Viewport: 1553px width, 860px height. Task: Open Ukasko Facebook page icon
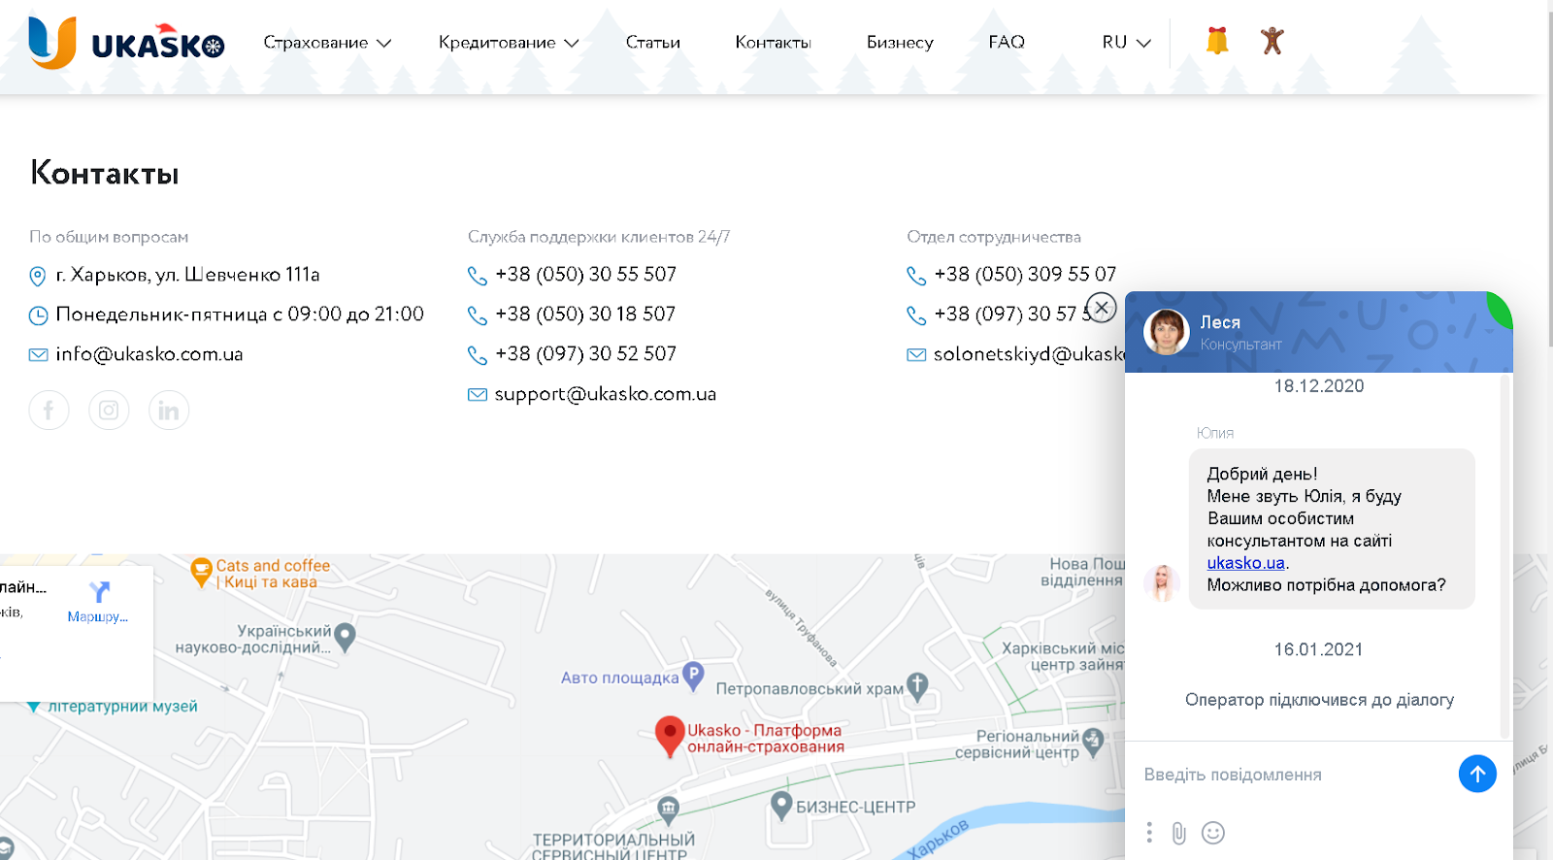tap(49, 410)
